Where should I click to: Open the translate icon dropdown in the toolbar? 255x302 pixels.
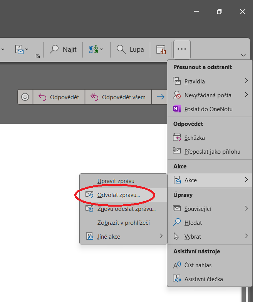96,49
